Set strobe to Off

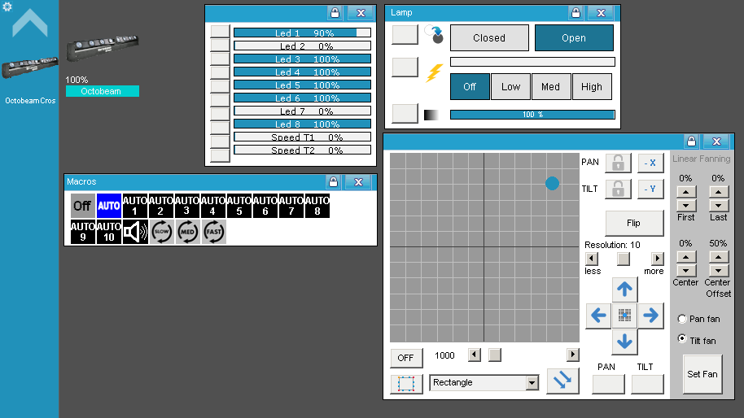point(470,87)
